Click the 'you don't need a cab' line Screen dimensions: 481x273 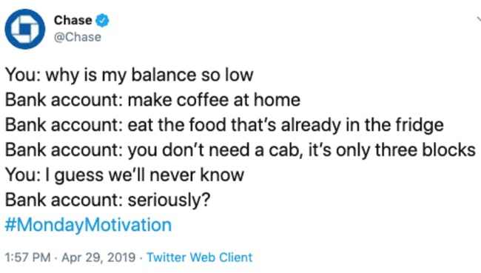[240, 150]
